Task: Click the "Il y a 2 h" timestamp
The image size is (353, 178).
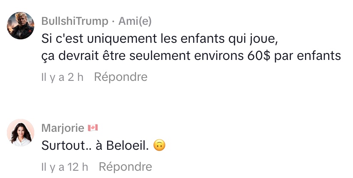Action: pos(62,77)
